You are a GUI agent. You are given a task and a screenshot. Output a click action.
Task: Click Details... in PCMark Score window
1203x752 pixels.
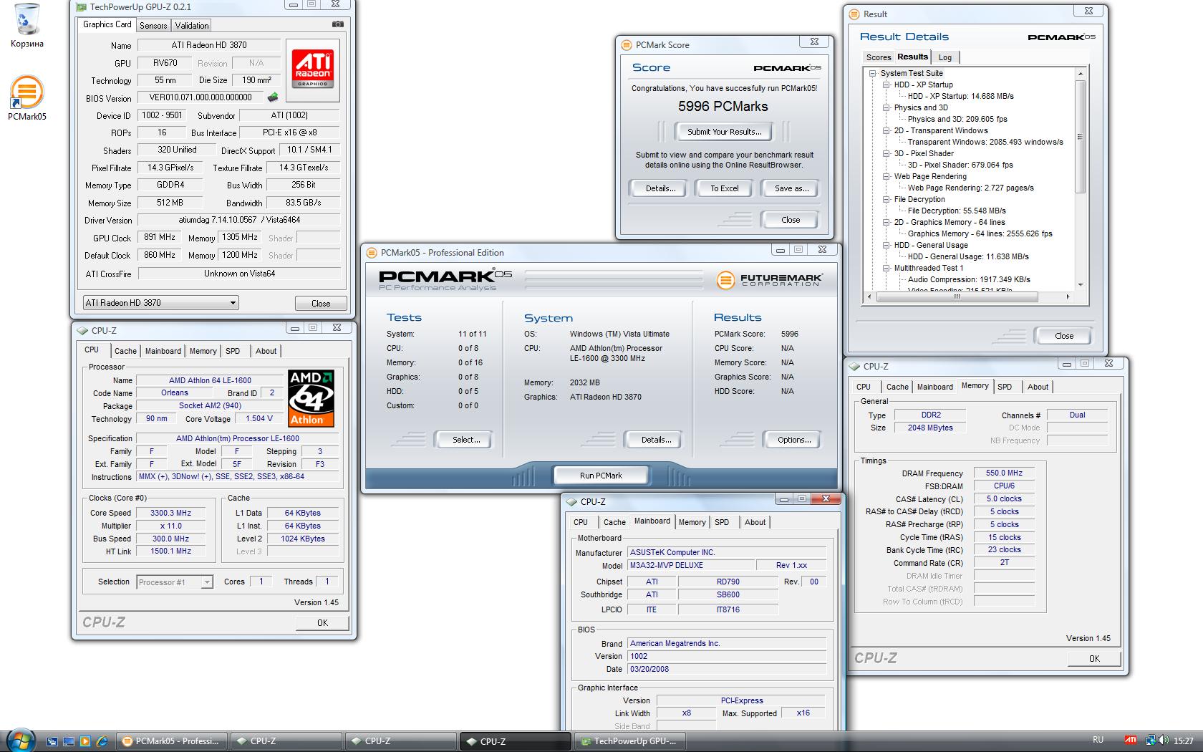[x=660, y=188]
